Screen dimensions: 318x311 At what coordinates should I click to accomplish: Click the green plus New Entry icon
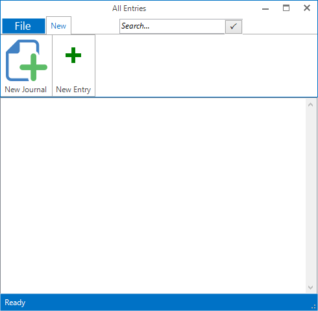click(x=73, y=55)
